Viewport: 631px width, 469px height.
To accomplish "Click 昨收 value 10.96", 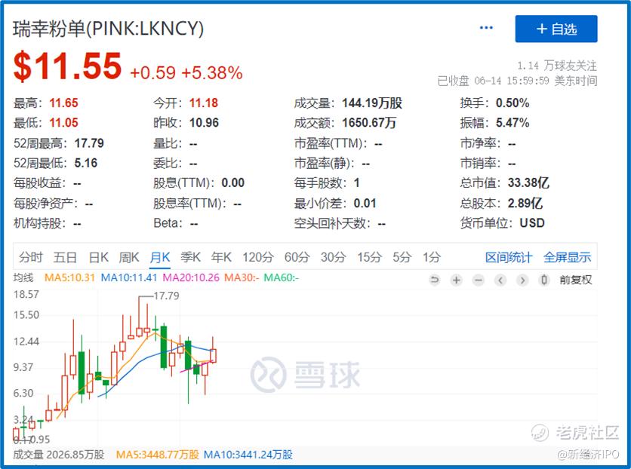I will coord(204,123).
